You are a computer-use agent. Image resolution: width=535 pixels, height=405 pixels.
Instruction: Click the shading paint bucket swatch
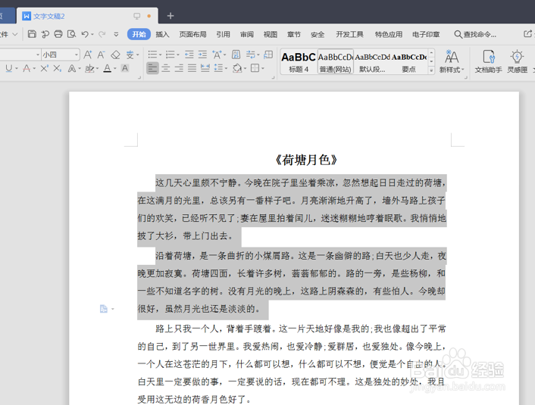pyautogui.click(x=236, y=69)
